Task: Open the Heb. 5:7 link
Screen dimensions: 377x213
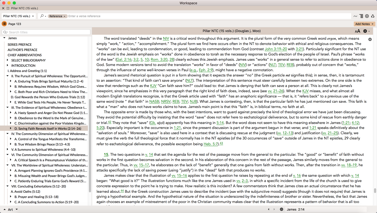Action: point(211,144)
